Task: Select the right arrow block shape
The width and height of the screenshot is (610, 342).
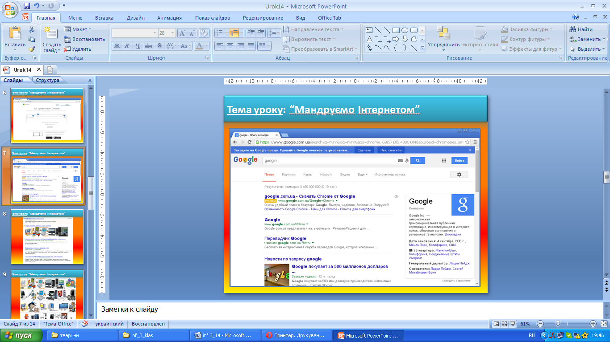Action: pos(396,39)
